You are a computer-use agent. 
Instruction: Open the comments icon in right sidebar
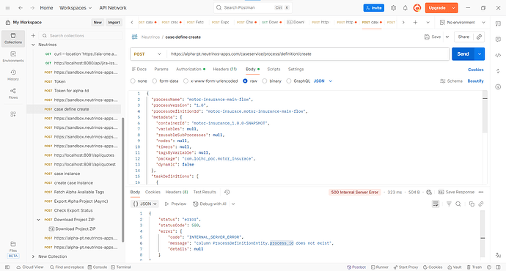(498, 39)
